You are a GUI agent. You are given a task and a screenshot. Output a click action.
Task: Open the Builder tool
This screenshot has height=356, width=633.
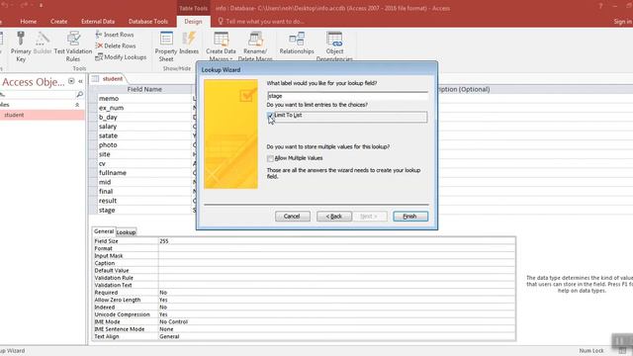click(43, 43)
